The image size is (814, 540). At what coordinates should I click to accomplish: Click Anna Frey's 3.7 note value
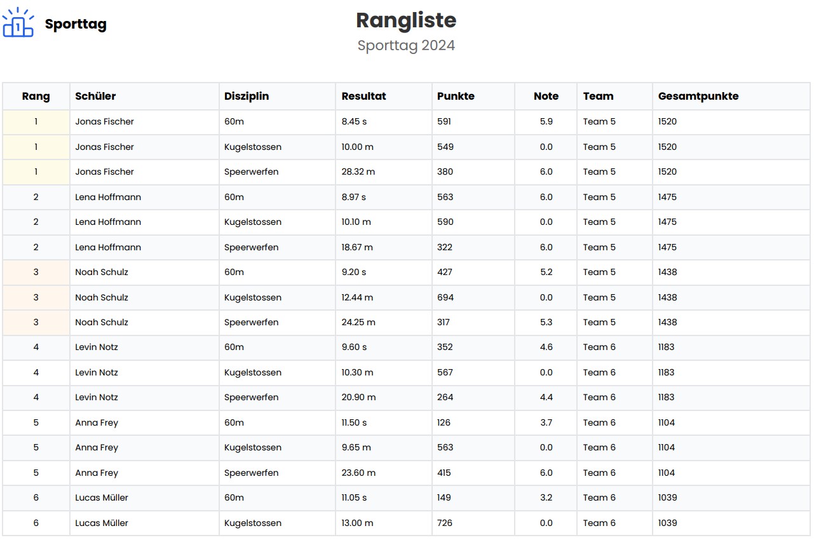click(x=546, y=422)
